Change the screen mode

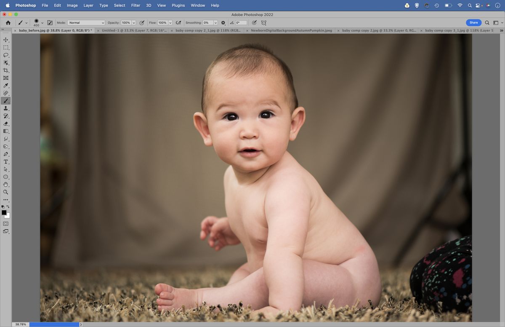(x=6, y=231)
